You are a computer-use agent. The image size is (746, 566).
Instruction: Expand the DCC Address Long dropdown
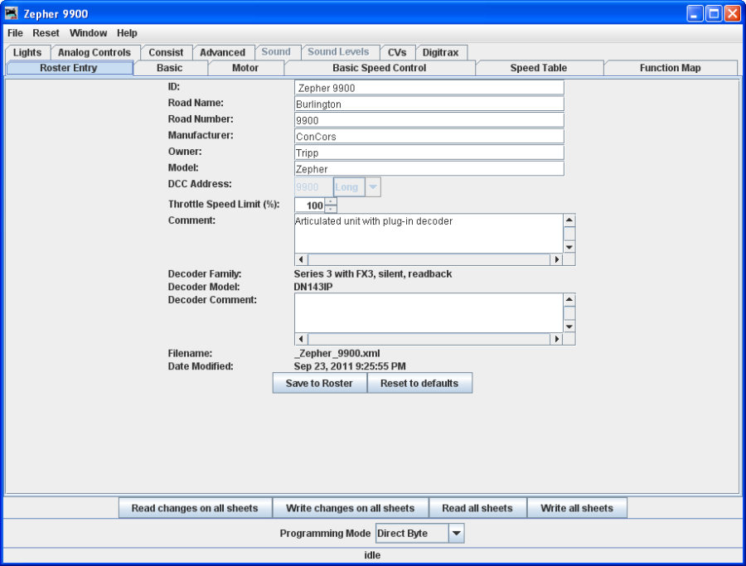point(373,187)
